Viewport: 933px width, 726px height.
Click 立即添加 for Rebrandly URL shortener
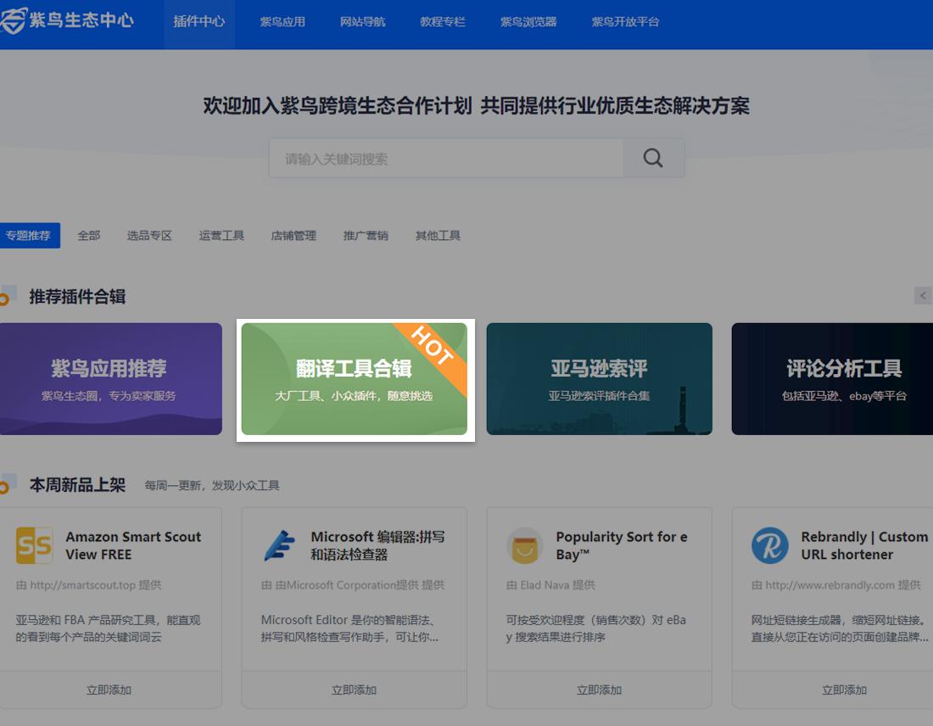[x=844, y=690]
